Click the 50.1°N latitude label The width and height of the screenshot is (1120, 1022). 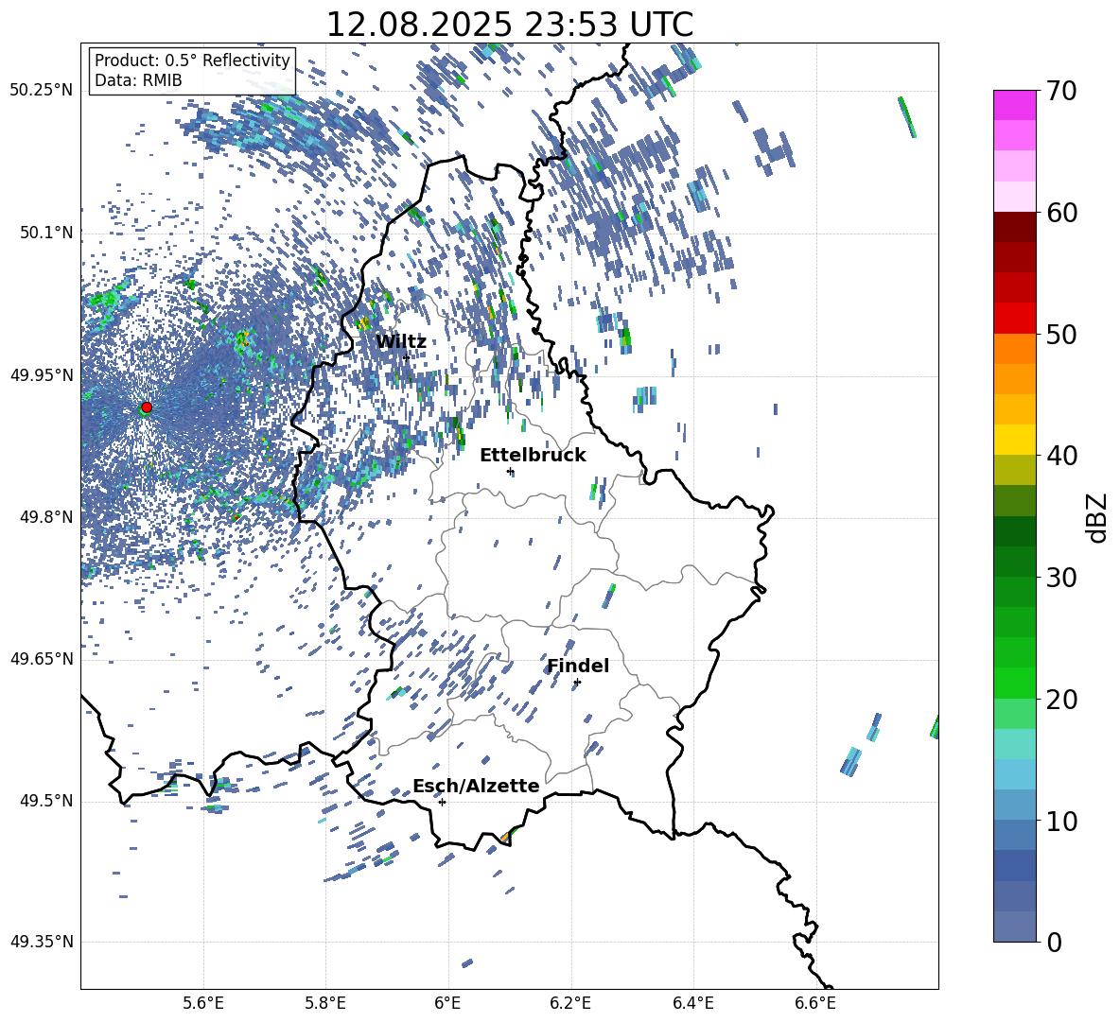(46, 233)
